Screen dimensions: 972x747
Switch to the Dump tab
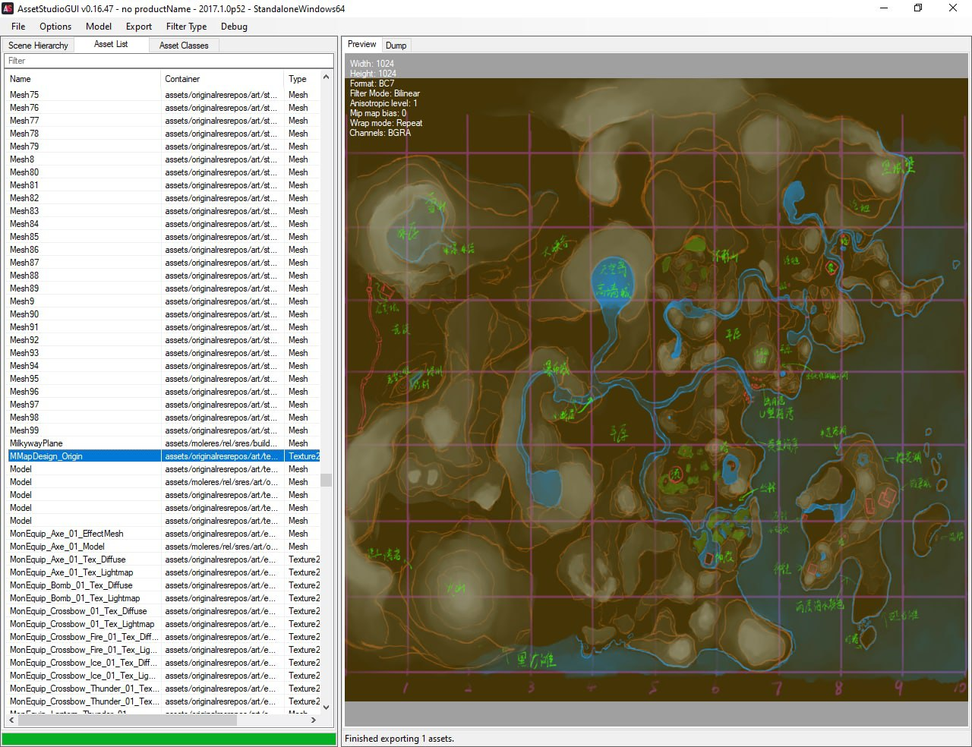click(x=396, y=46)
